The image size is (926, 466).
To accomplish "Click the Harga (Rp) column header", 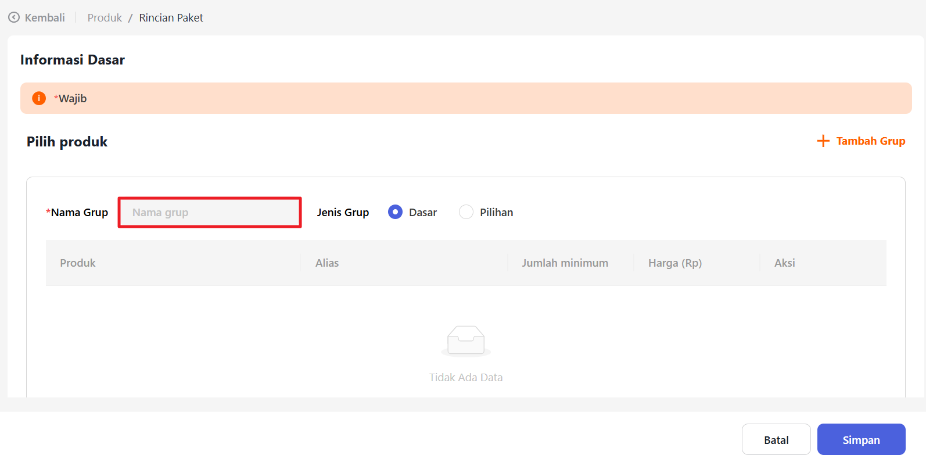I will tap(674, 263).
